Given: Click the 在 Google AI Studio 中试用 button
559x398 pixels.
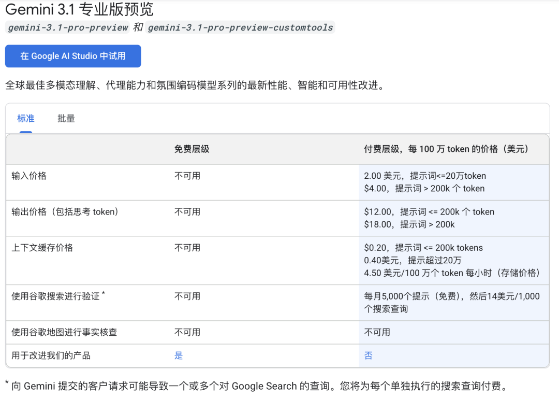Looking at the screenshot, I should (72, 56).
